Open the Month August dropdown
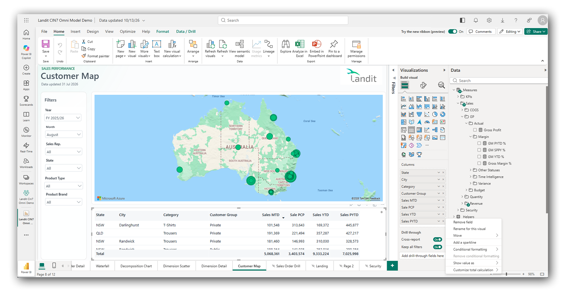Viewport: 566px width, 297px height. [x=64, y=135]
